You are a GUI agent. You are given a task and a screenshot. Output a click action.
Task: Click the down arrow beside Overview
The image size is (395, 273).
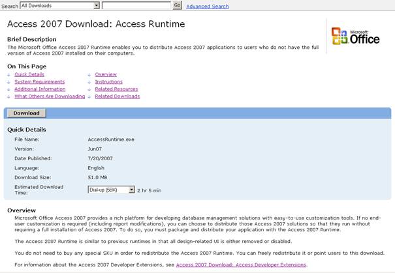tap(89, 75)
